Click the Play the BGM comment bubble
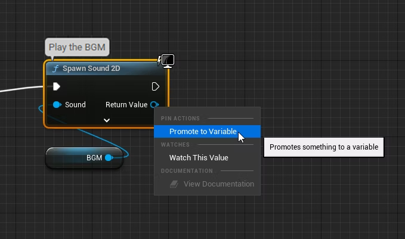 (x=78, y=47)
